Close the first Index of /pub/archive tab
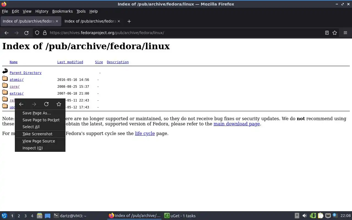The image size is (352, 220). pos(57,21)
